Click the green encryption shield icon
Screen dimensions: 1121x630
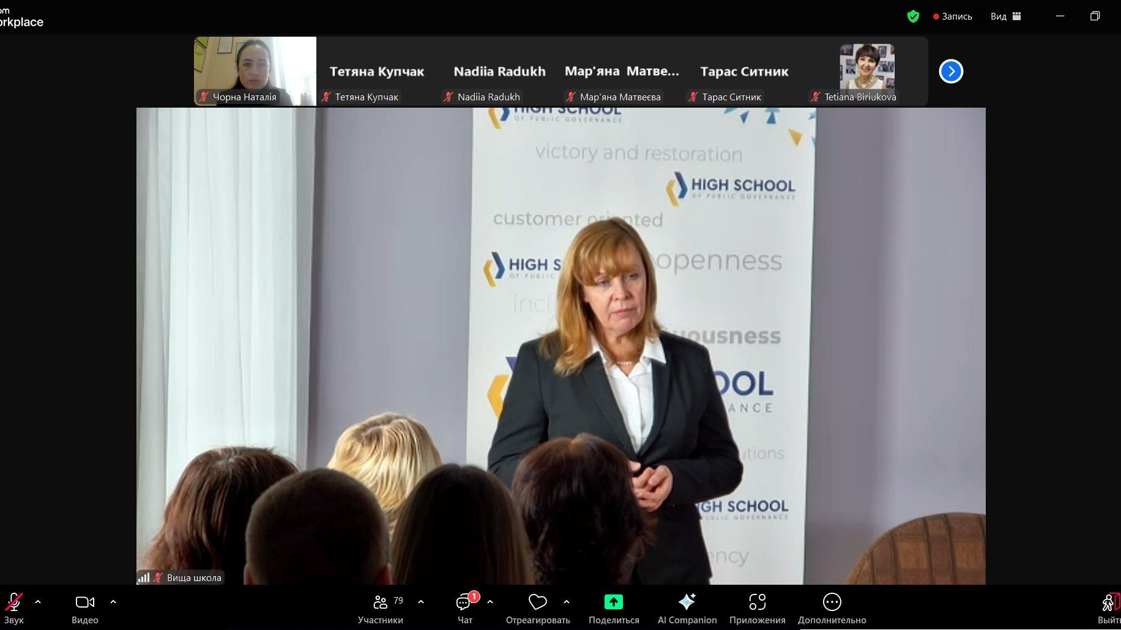point(913,17)
